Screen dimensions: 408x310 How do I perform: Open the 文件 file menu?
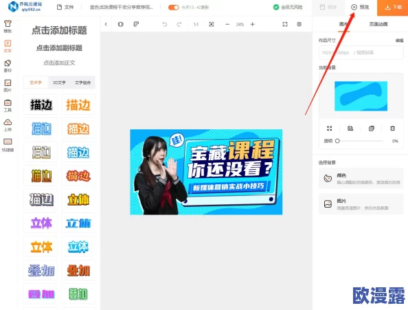tap(65, 8)
